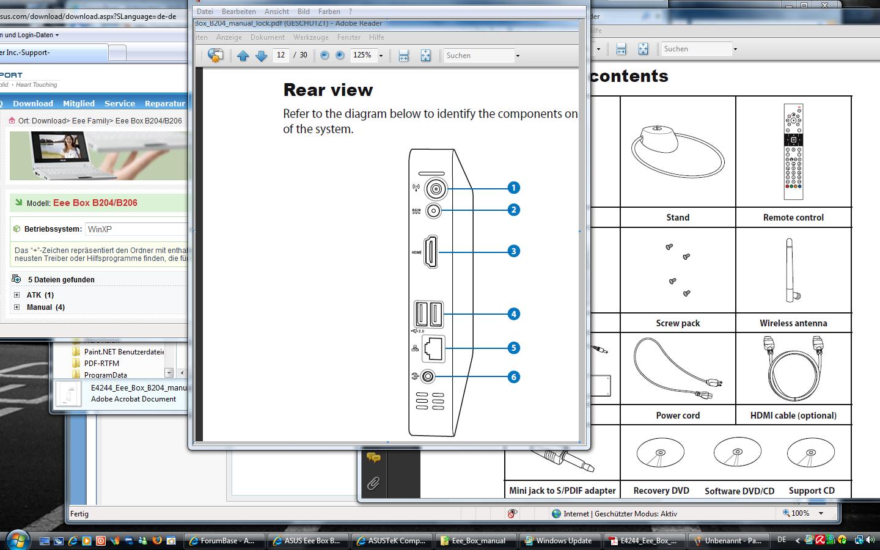880x550 pixels.
Task: Go to the previous page with the up arrow
Action: 243,56
